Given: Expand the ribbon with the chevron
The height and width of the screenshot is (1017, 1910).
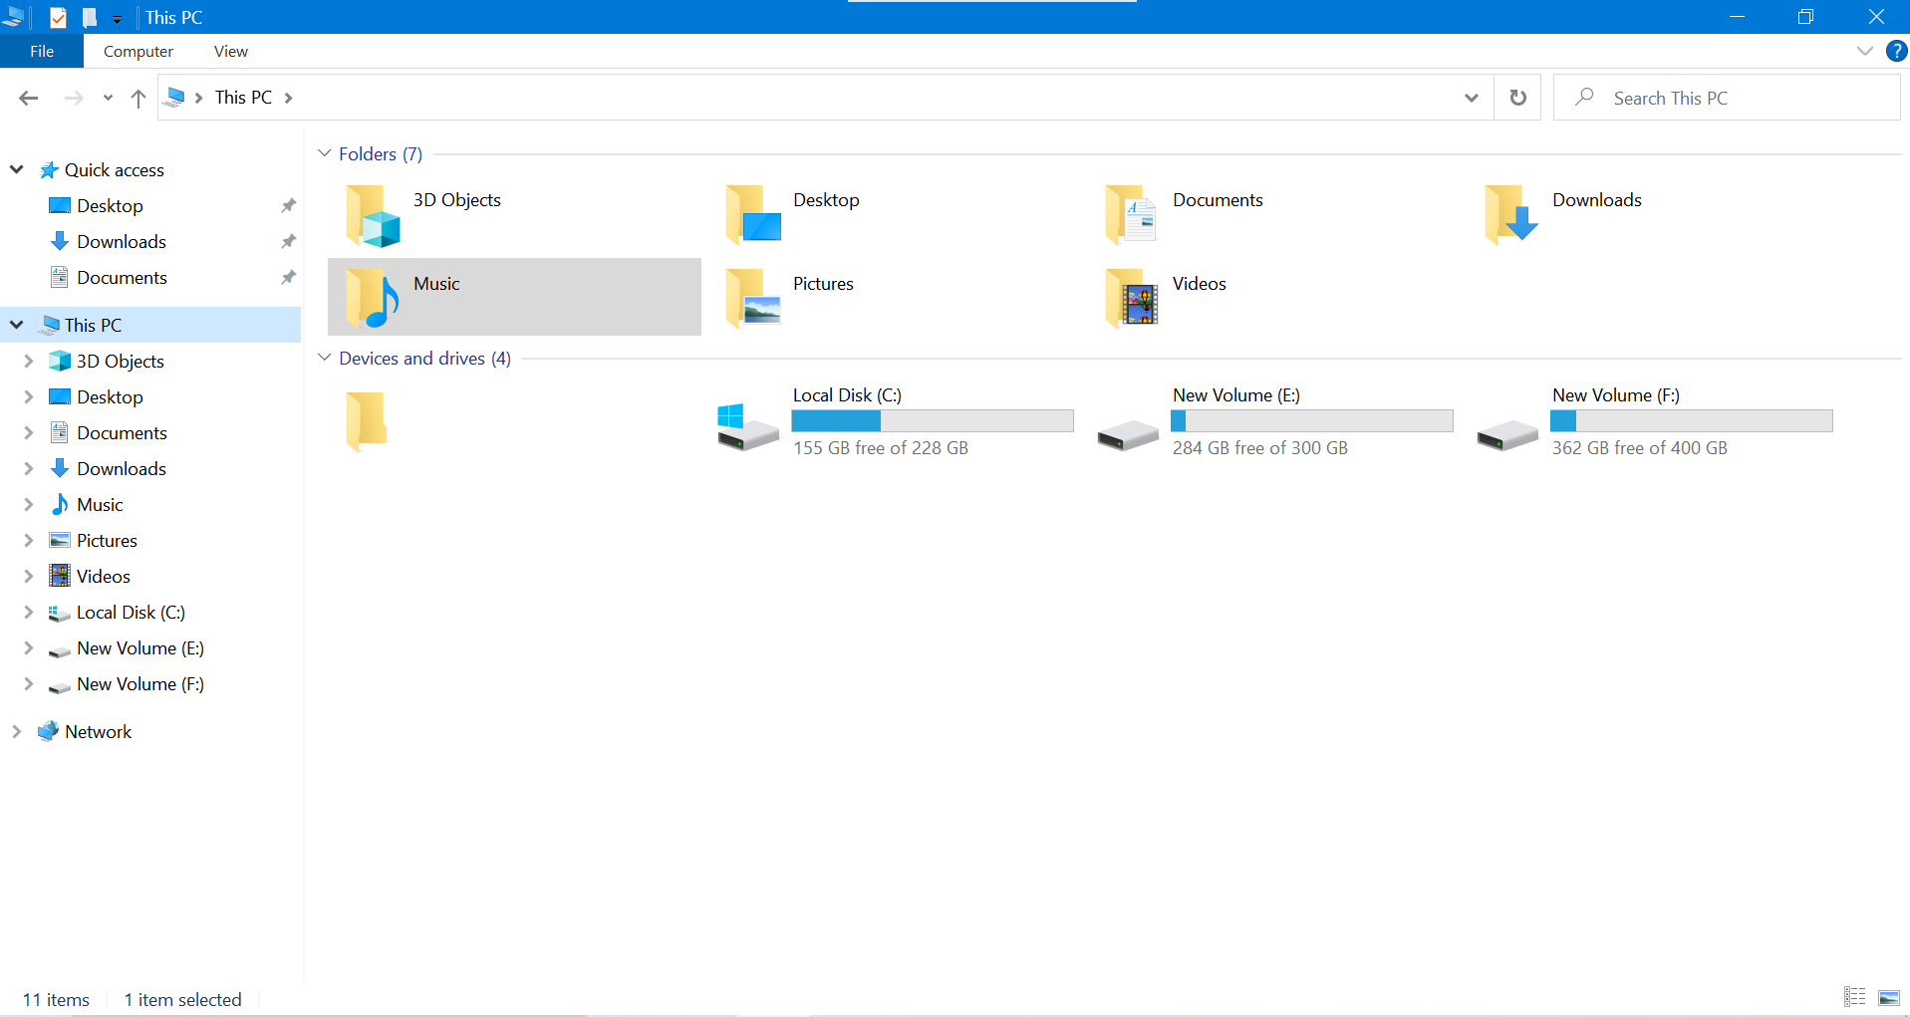Looking at the screenshot, I should (1864, 51).
